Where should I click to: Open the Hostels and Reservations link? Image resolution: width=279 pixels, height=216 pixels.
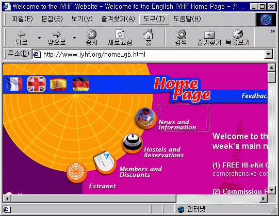(x=164, y=152)
